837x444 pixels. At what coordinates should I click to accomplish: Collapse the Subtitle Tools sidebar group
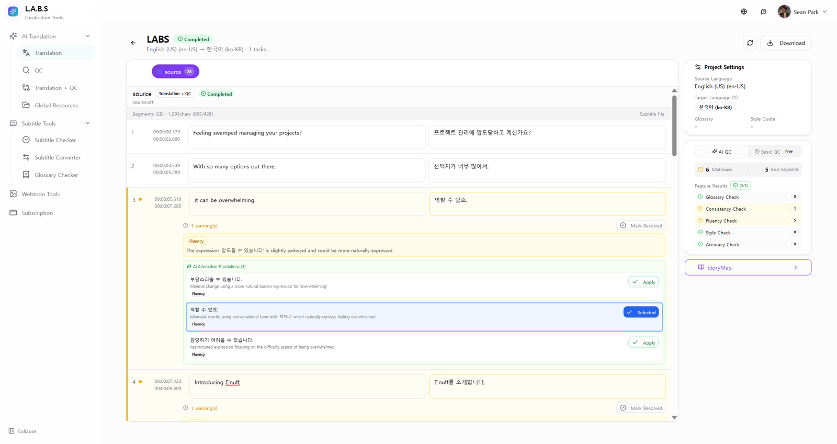pyautogui.click(x=87, y=123)
